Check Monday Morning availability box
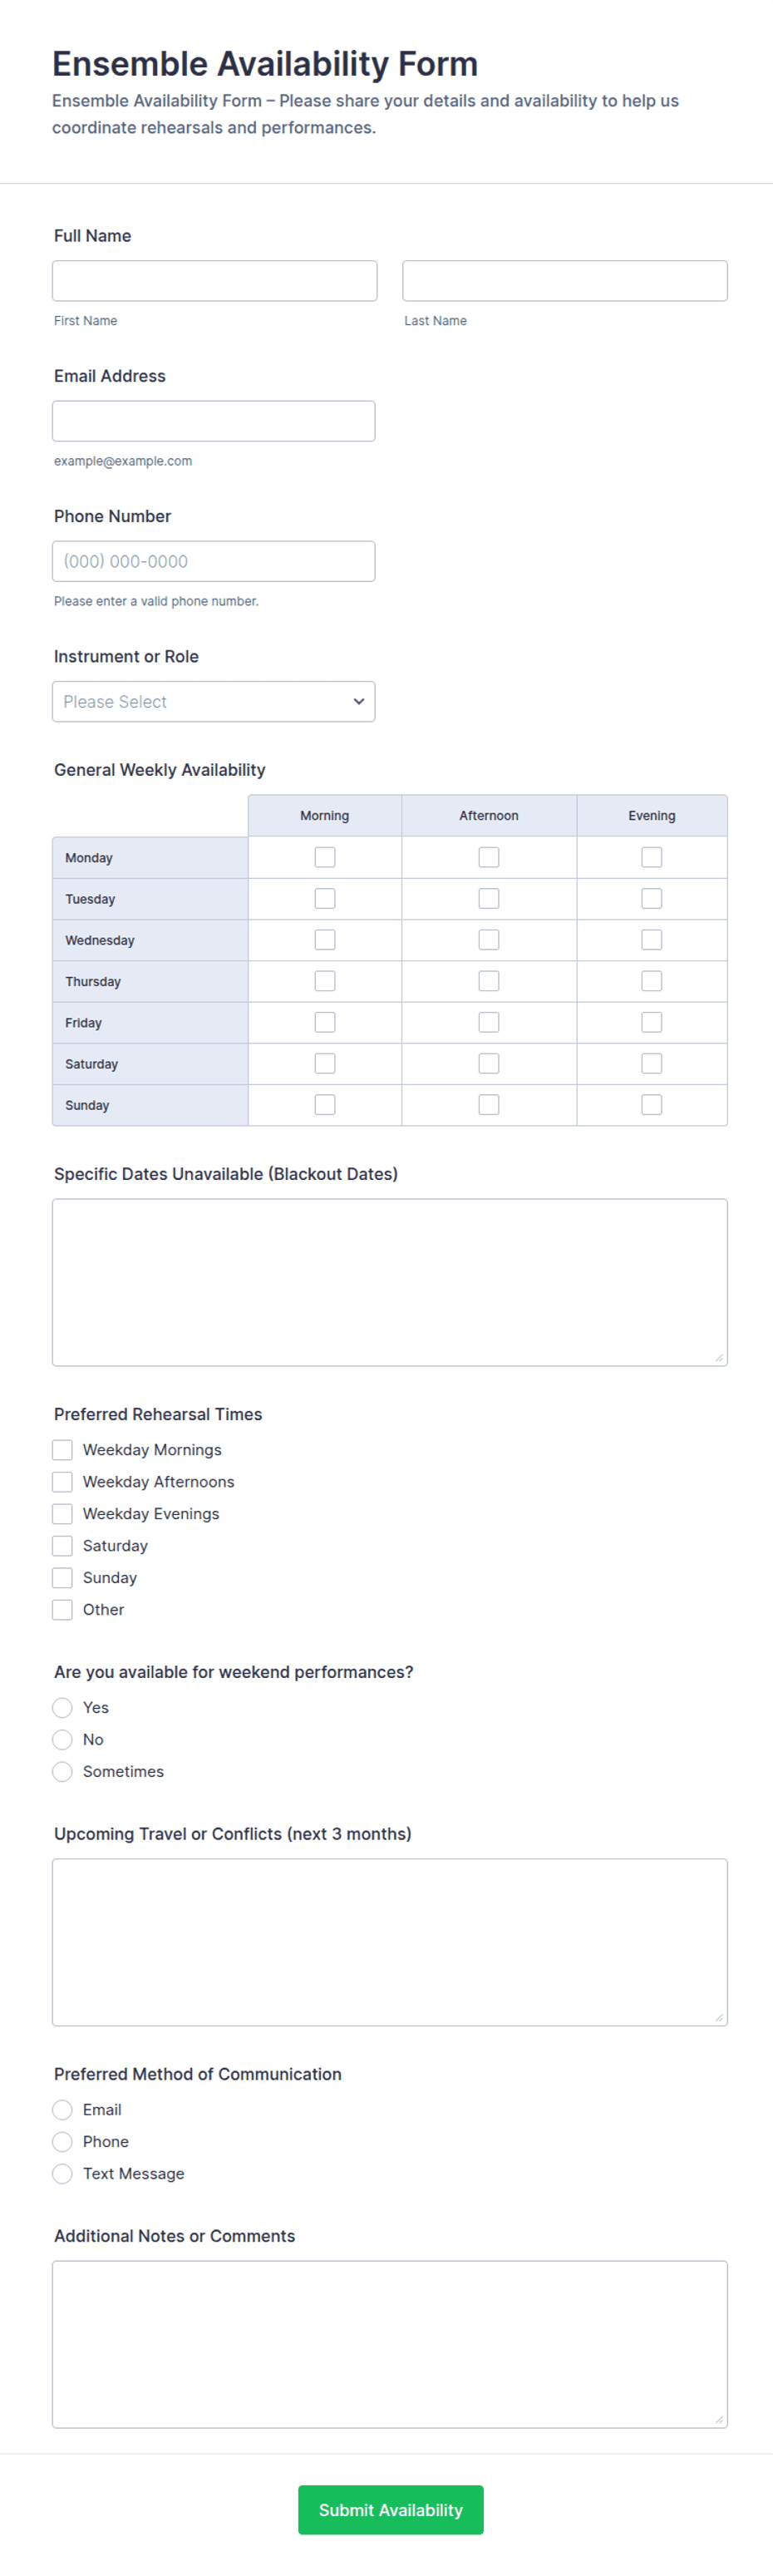 325,857
